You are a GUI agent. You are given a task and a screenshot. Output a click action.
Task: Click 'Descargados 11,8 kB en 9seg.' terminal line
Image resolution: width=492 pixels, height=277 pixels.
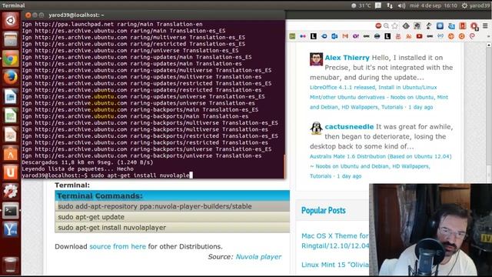pos(88,162)
